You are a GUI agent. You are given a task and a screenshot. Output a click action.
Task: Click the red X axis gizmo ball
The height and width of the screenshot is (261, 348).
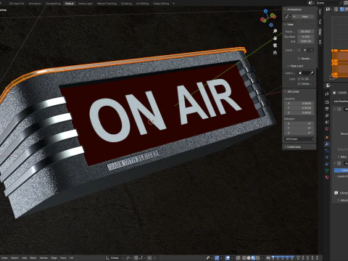click(262, 20)
